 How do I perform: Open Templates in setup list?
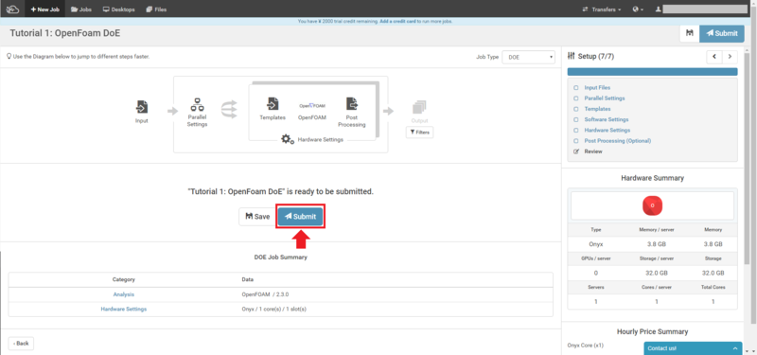[597, 109]
